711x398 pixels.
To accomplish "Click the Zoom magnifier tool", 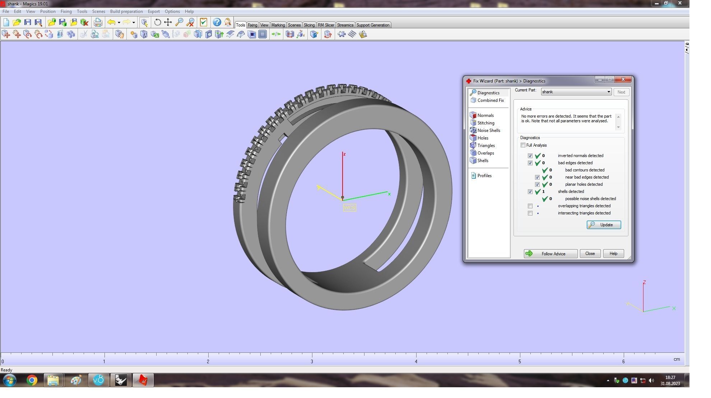I will (179, 22).
